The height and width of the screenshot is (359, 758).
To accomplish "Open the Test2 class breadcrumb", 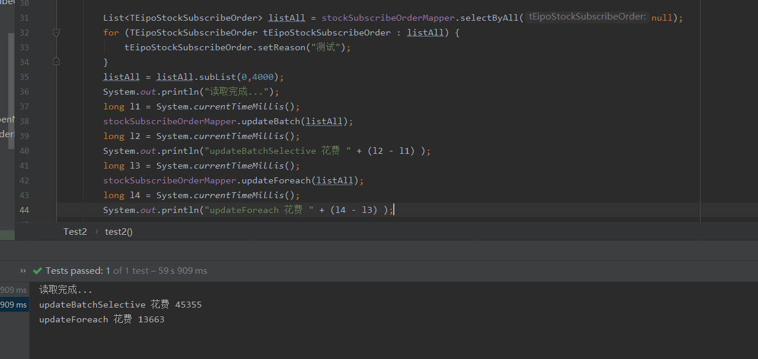I will click(x=75, y=232).
